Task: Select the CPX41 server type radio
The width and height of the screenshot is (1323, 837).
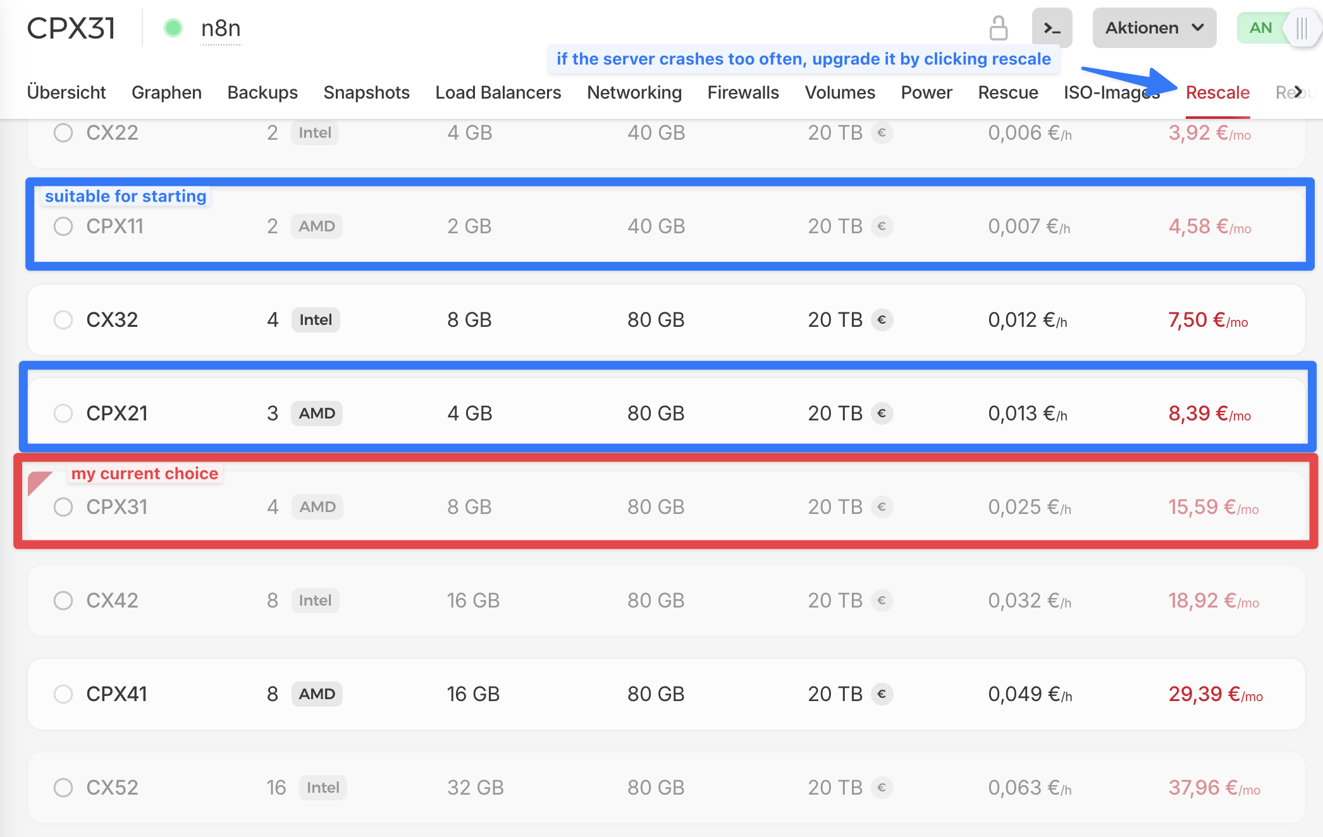Action: [x=63, y=694]
